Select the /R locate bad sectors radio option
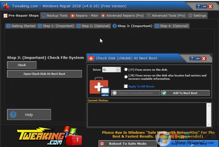Viewport: 219px width, 147px height. [x=126, y=77]
